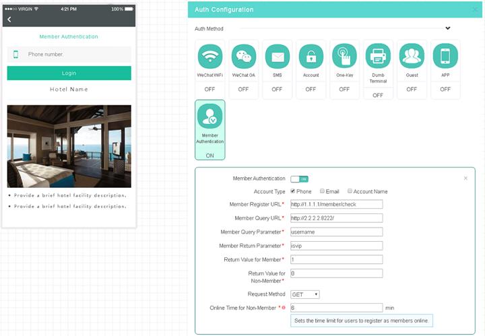Close the Auth Configuration dialog
The height and width of the screenshot is (336, 485).
click(476, 9)
